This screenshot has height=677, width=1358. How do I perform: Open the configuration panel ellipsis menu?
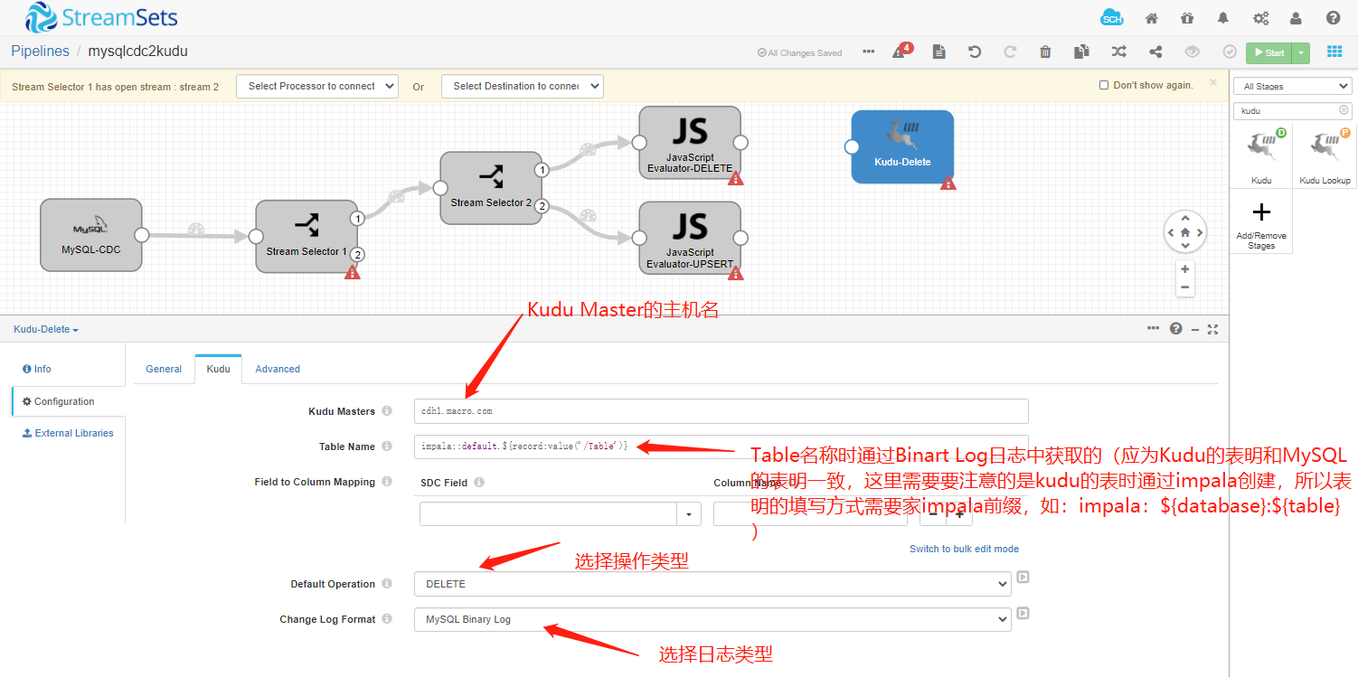click(1154, 329)
